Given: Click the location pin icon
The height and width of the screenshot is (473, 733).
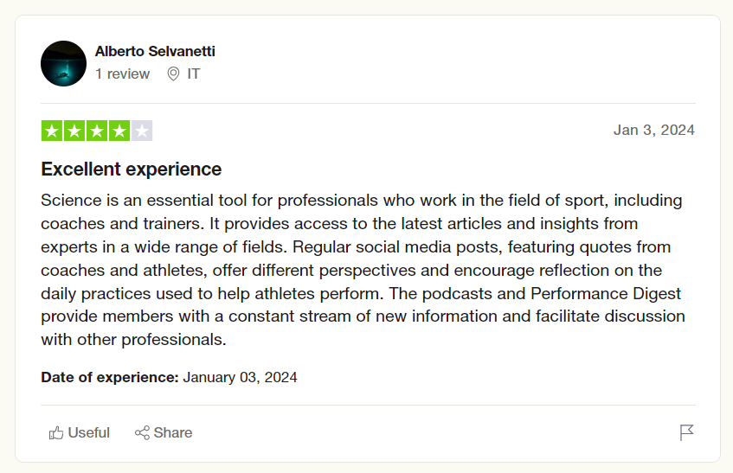Looking at the screenshot, I should [173, 74].
